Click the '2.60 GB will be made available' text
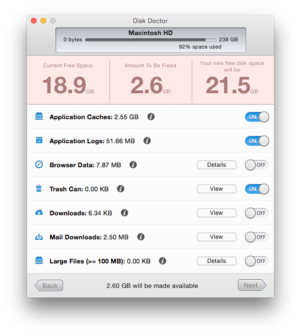The width and height of the screenshot is (301, 336). [152, 286]
